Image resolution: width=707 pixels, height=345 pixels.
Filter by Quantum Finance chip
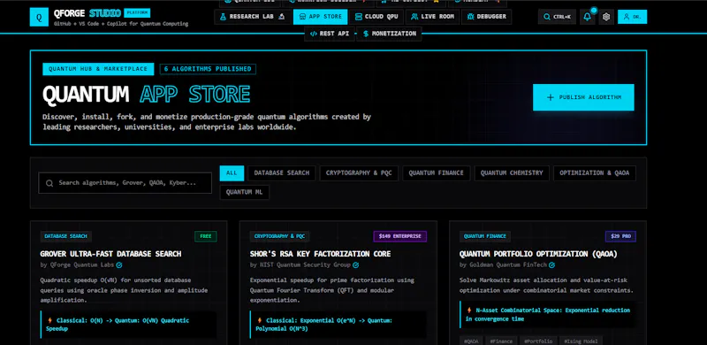coord(436,173)
